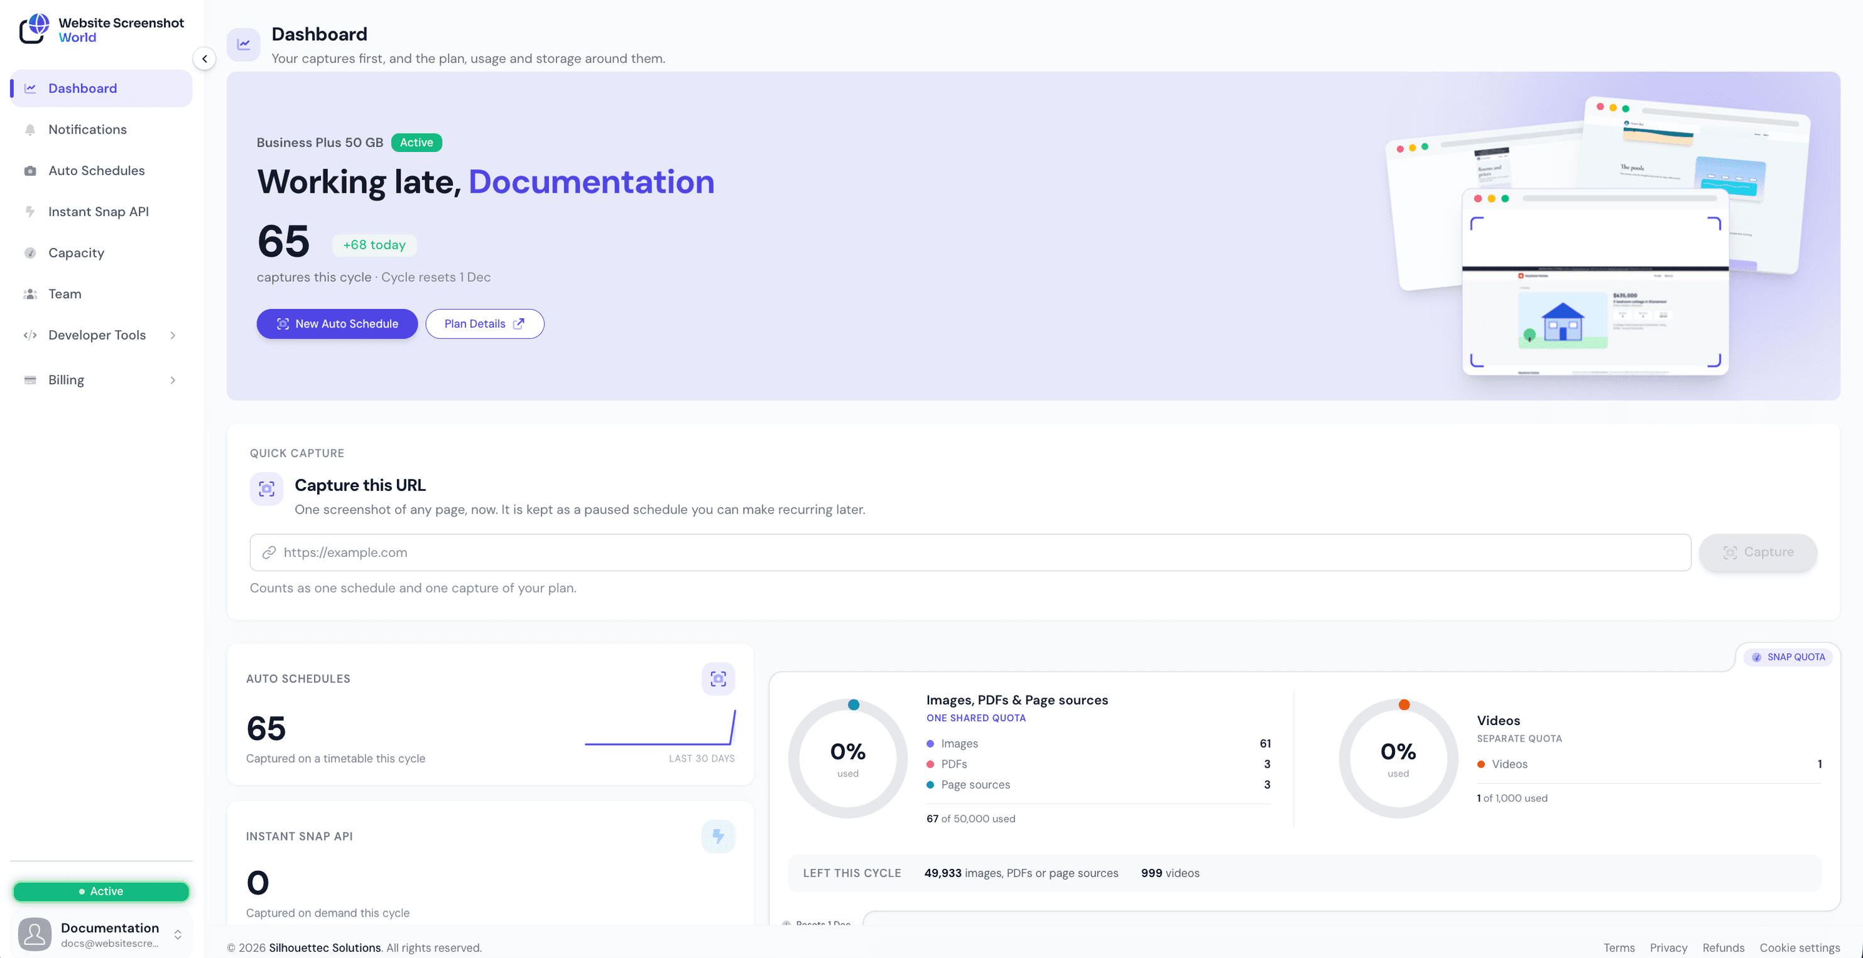
Task: Open Cookie settings in the footer
Action: click(1800, 948)
